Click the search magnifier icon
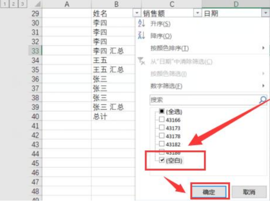The width and height of the screenshot is (270, 203). [x=263, y=99]
